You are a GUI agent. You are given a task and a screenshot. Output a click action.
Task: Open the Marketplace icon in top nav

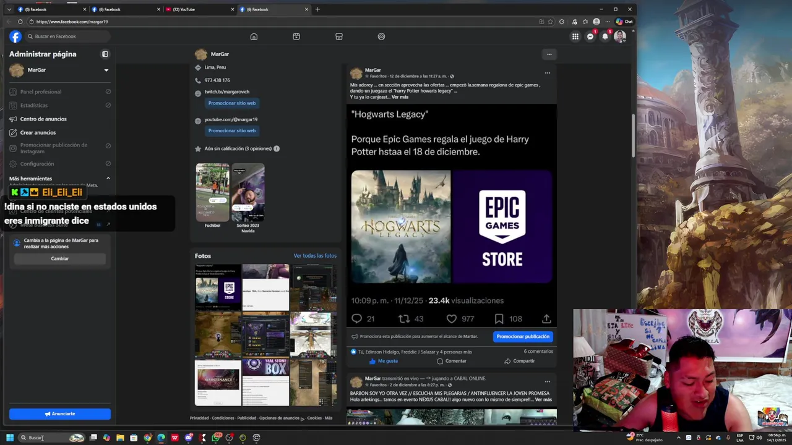[x=339, y=36]
